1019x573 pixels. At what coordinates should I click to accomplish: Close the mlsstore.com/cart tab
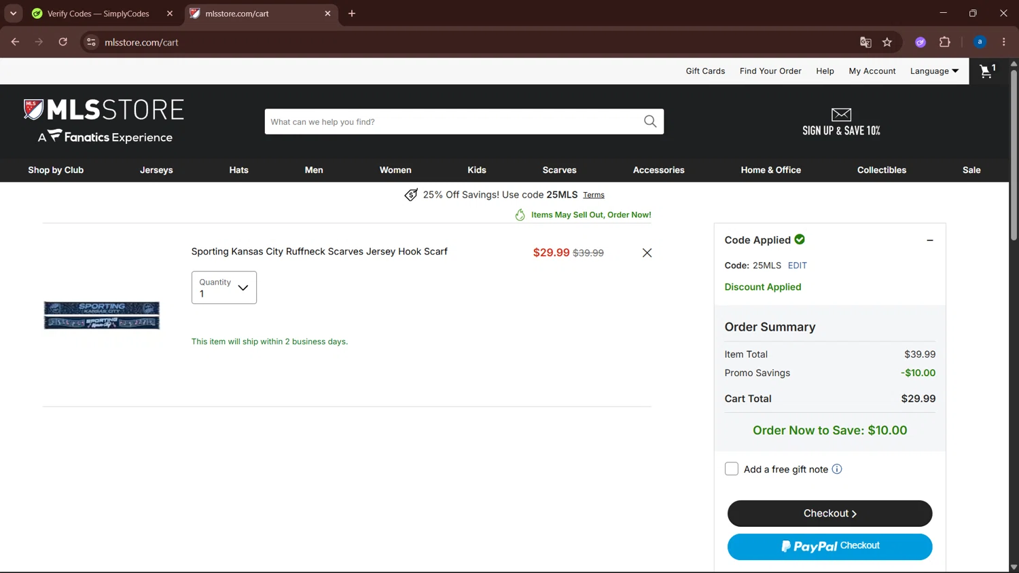pos(327,14)
